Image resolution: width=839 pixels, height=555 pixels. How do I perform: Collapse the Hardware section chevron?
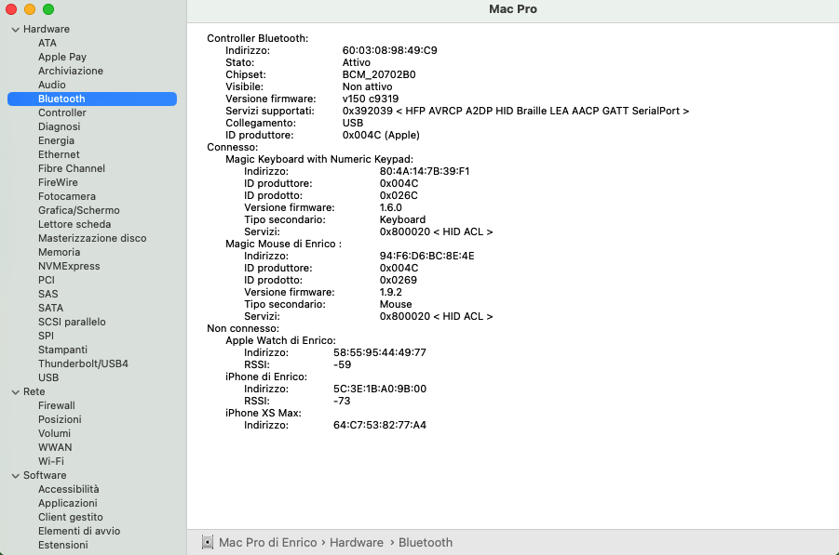pyautogui.click(x=16, y=30)
